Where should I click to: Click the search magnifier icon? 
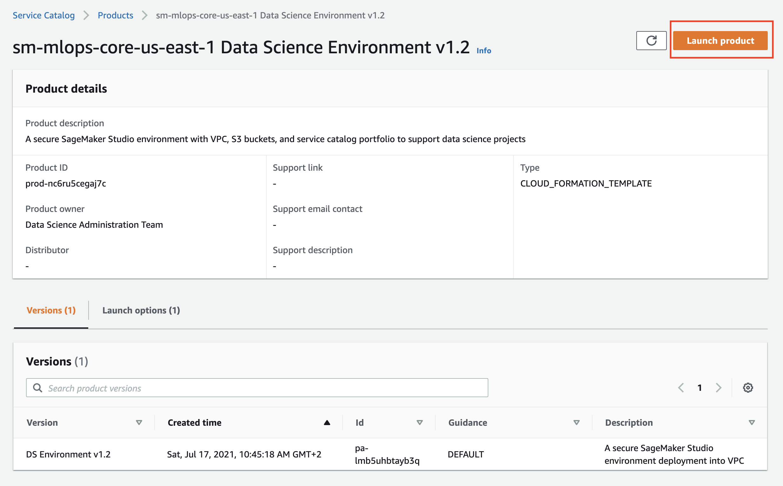38,388
